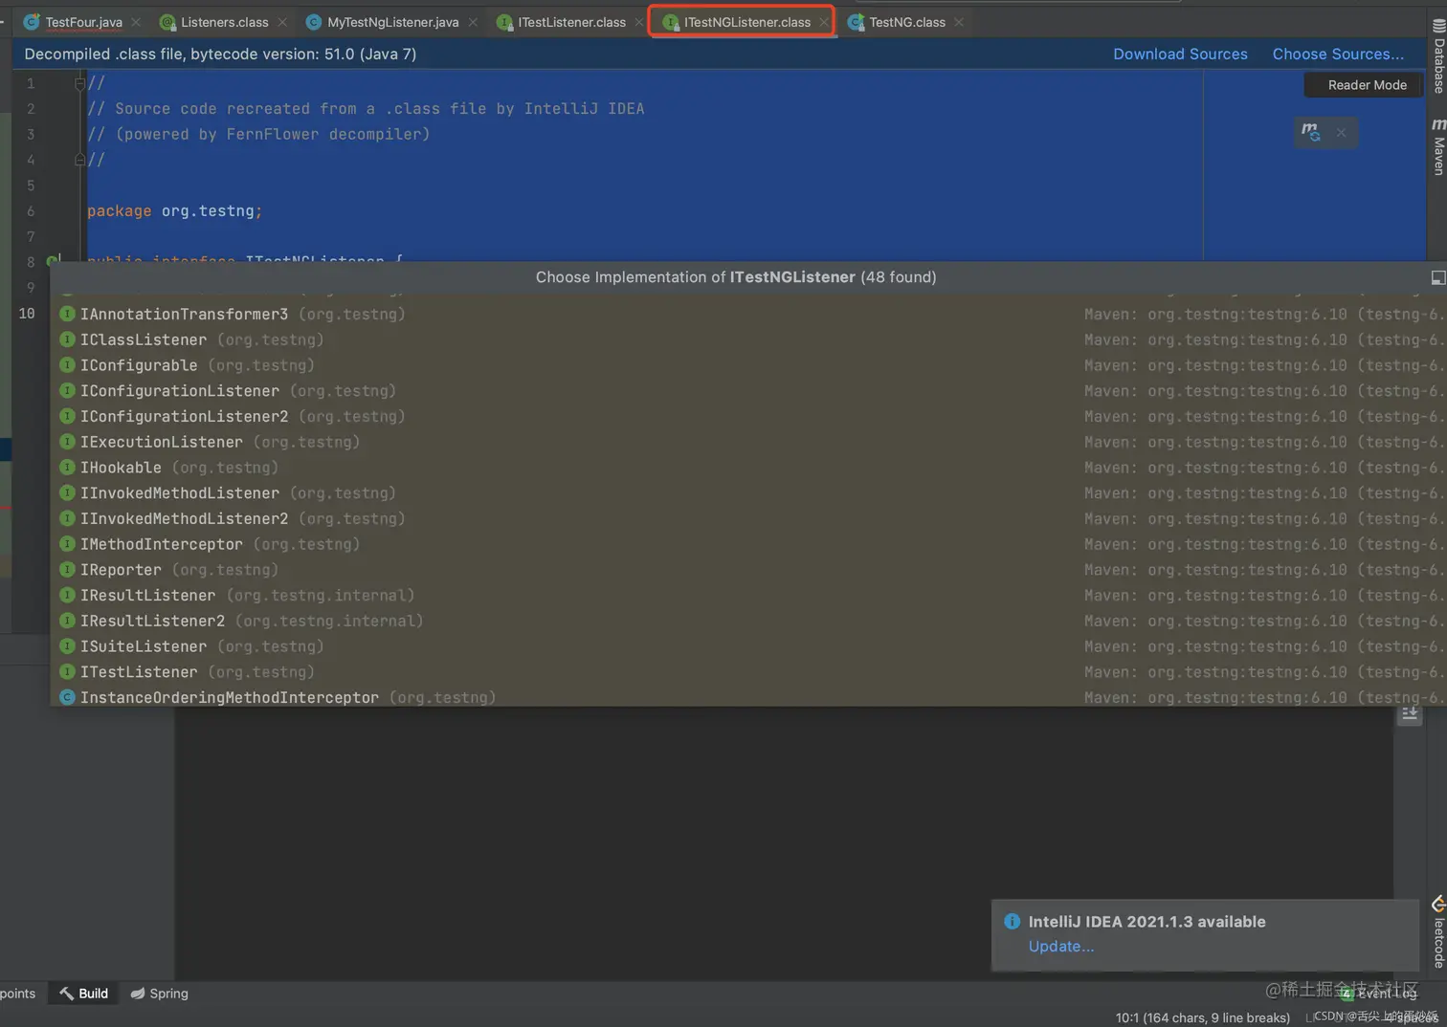Close the ITestNGListener.class tab

824,22
